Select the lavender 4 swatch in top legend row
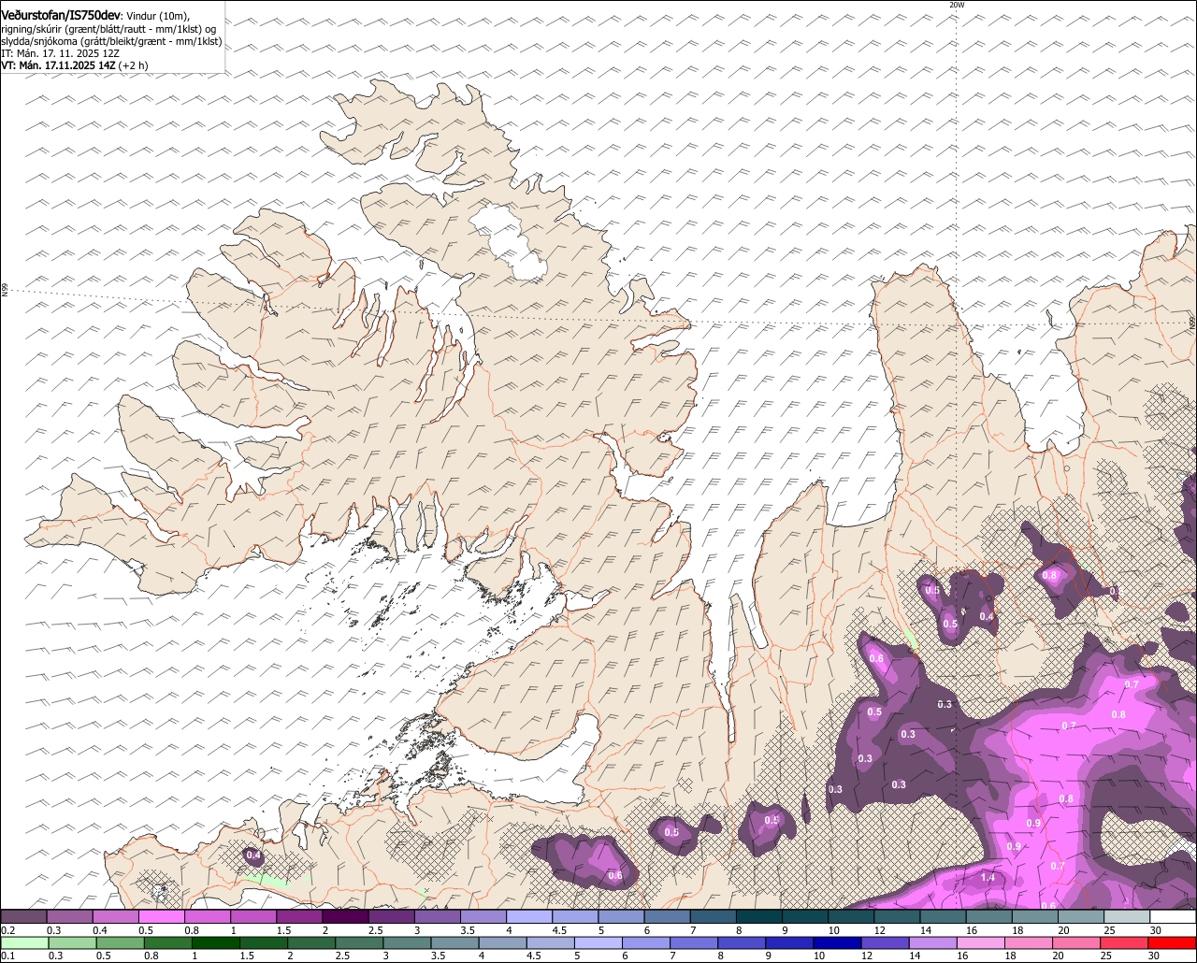The height and width of the screenshot is (963, 1197). [x=529, y=916]
